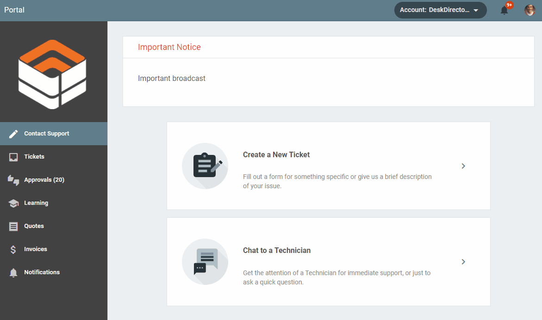Click the Tickets inbox icon in sidebar

pyautogui.click(x=13, y=157)
